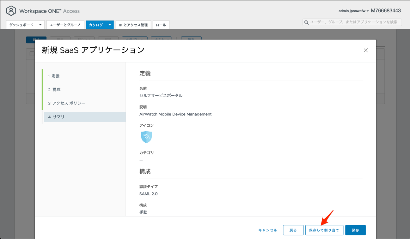Focus the user and application search field
The height and width of the screenshot is (239, 410).
[x=352, y=22]
